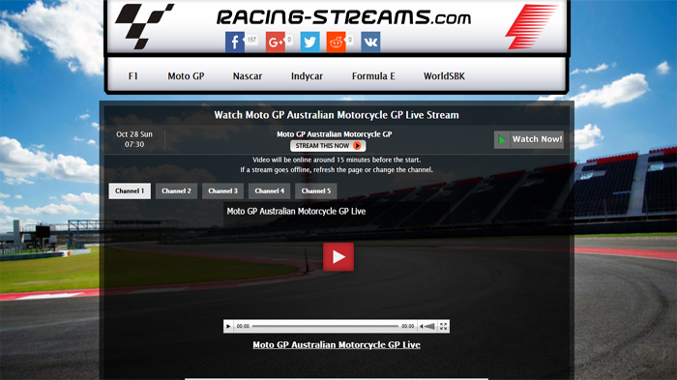Open the Racing-Streams.com site title

[343, 16]
